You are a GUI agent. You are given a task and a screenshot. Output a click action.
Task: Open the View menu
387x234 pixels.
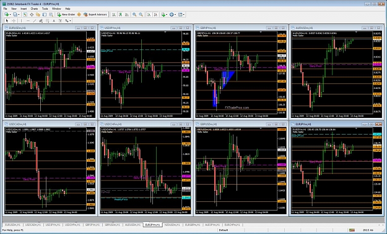(14, 9)
